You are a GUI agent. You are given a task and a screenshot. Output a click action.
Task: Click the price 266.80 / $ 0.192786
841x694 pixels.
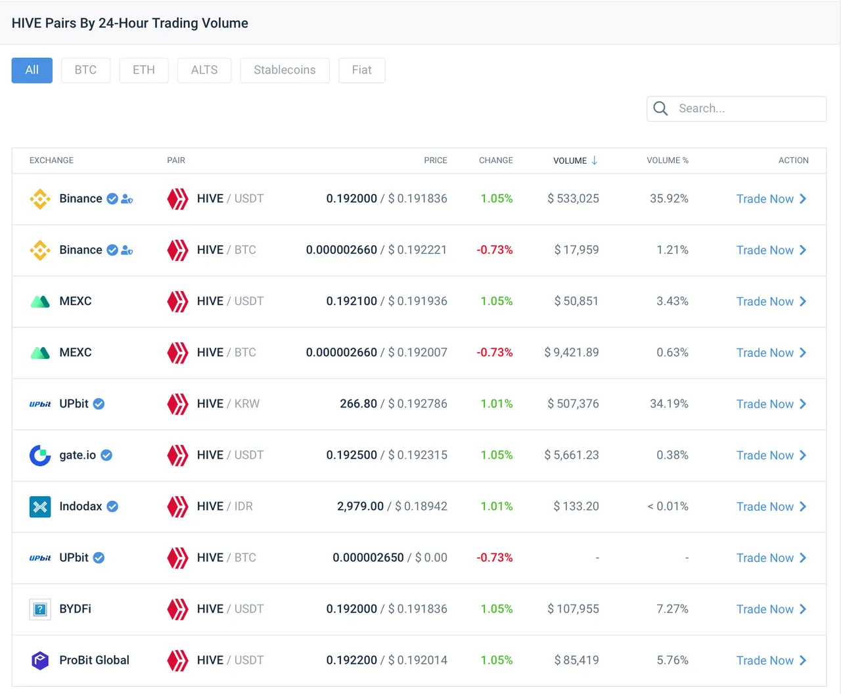(394, 404)
